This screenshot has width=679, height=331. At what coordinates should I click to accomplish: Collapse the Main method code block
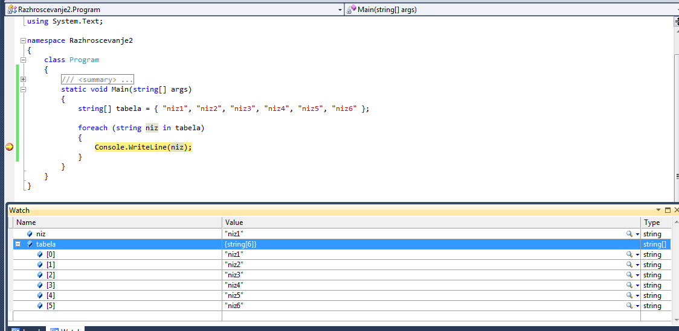[x=23, y=89]
